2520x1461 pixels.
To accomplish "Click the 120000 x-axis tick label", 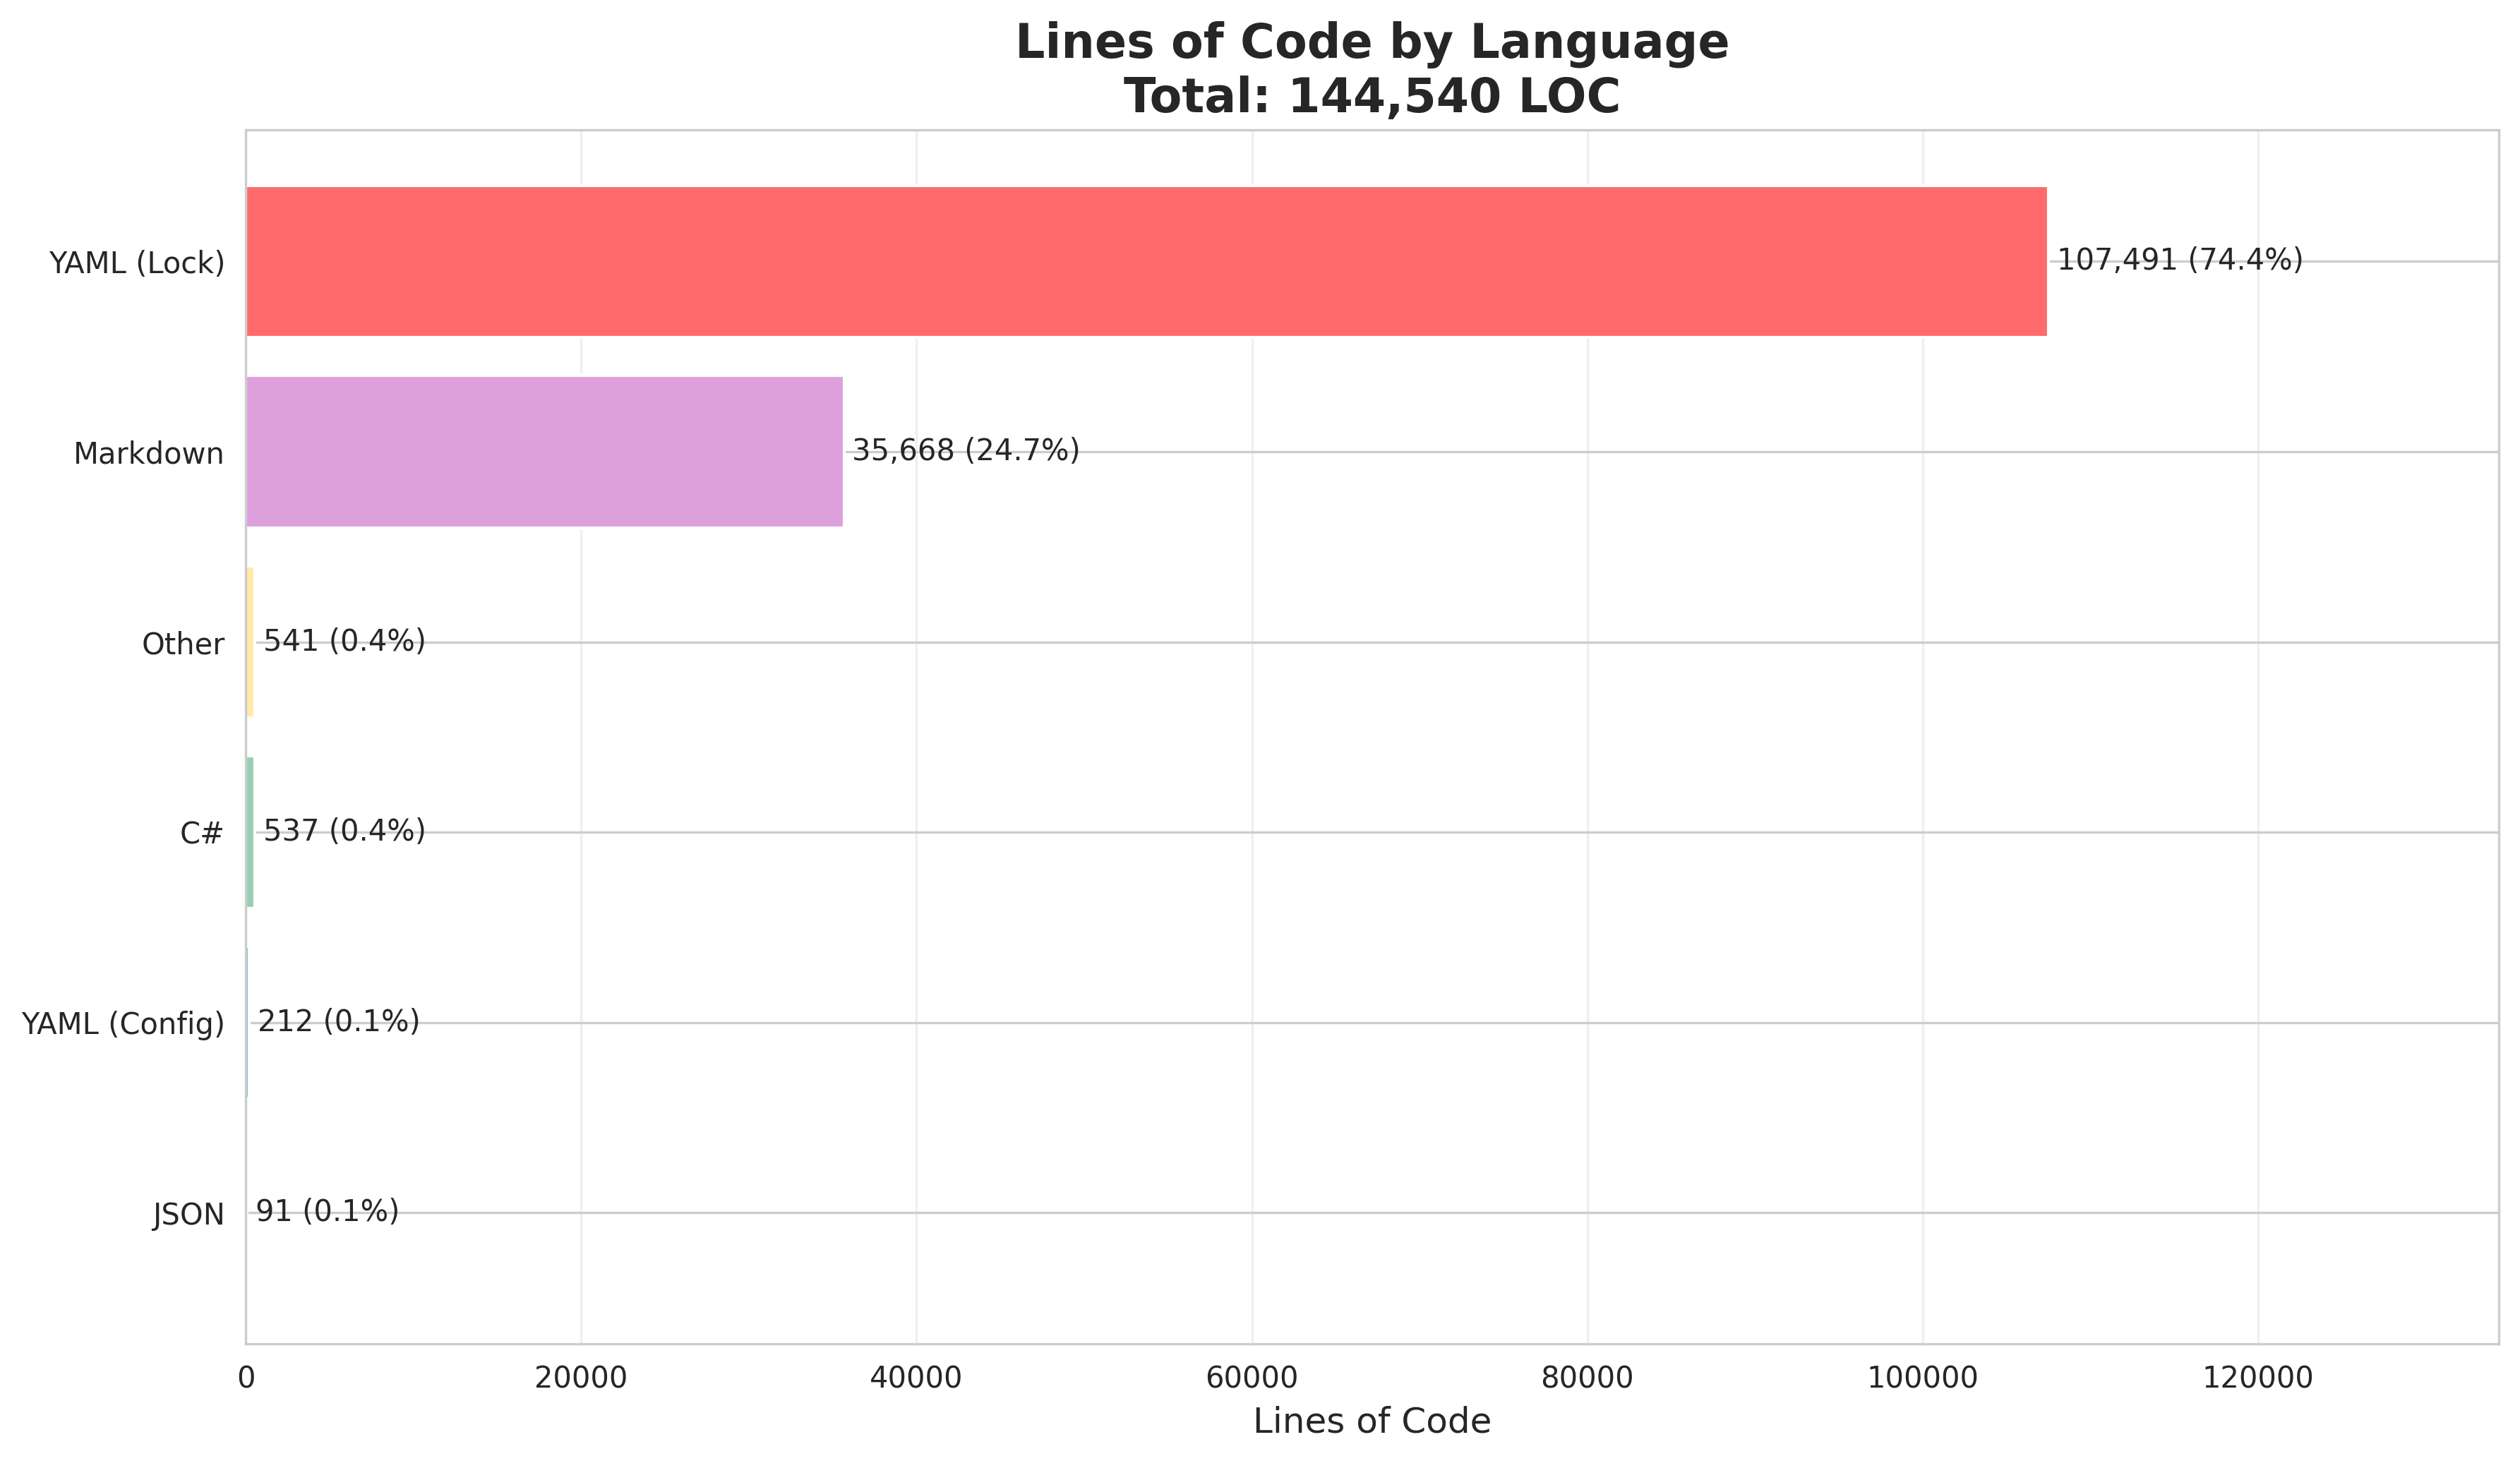I will (x=2257, y=1378).
